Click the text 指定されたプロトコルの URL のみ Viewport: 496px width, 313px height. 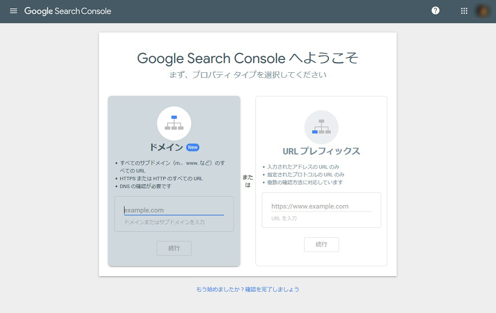306,175
